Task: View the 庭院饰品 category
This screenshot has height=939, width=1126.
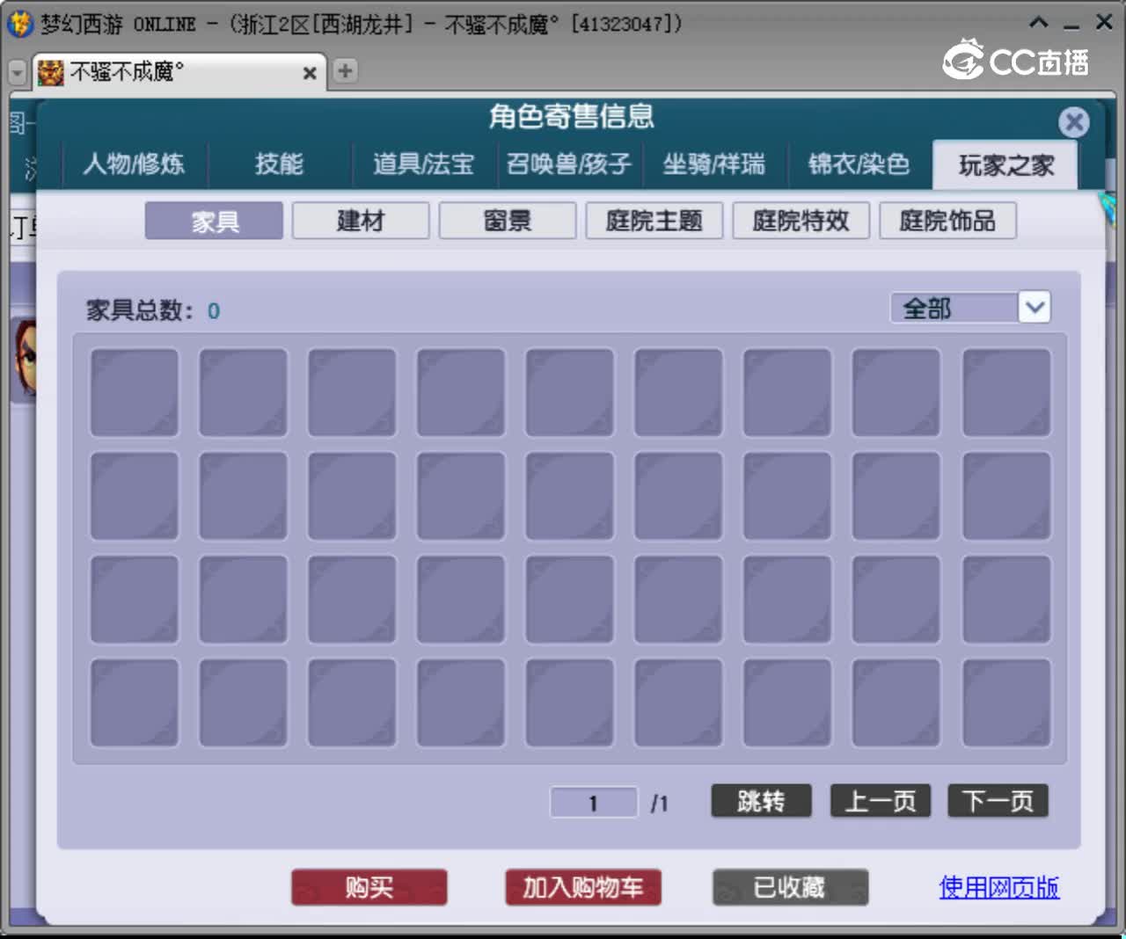Action: (947, 221)
